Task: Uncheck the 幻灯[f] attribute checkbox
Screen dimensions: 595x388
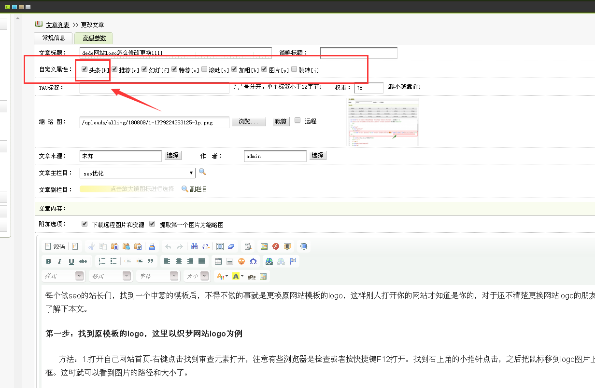Action: click(x=144, y=69)
